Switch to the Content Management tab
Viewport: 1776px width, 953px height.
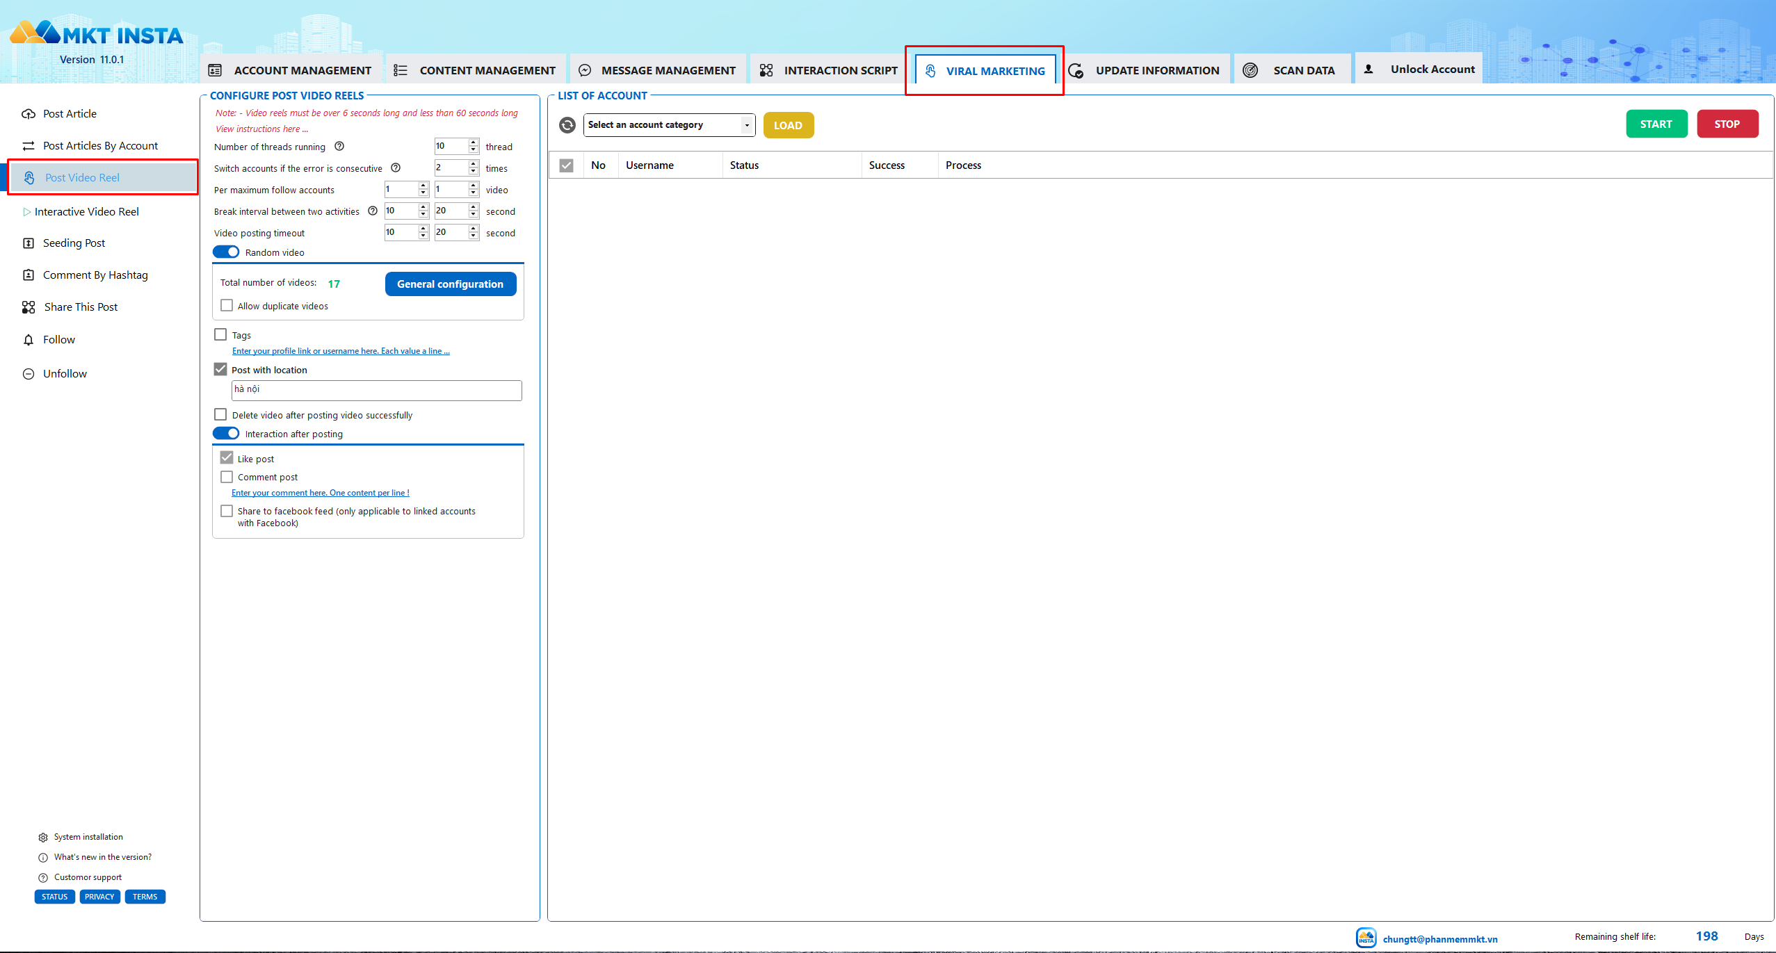tap(476, 70)
